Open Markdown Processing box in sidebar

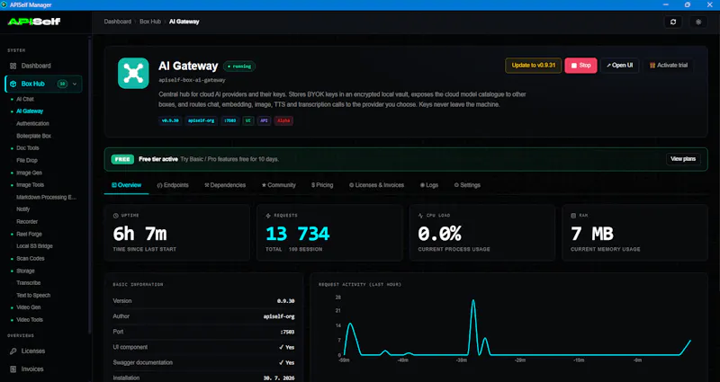pyautogui.click(x=47, y=197)
